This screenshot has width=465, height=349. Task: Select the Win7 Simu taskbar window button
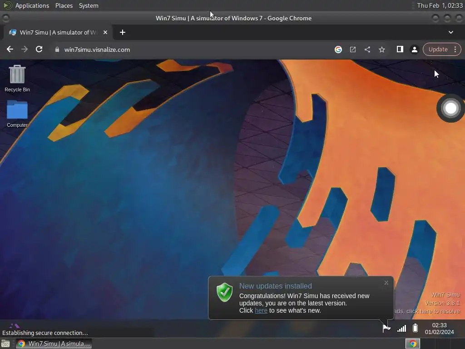click(x=54, y=344)
